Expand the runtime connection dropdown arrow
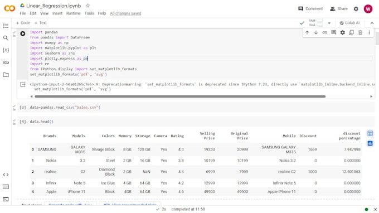This screenshot has height=213, width=379. click(329, 23)
